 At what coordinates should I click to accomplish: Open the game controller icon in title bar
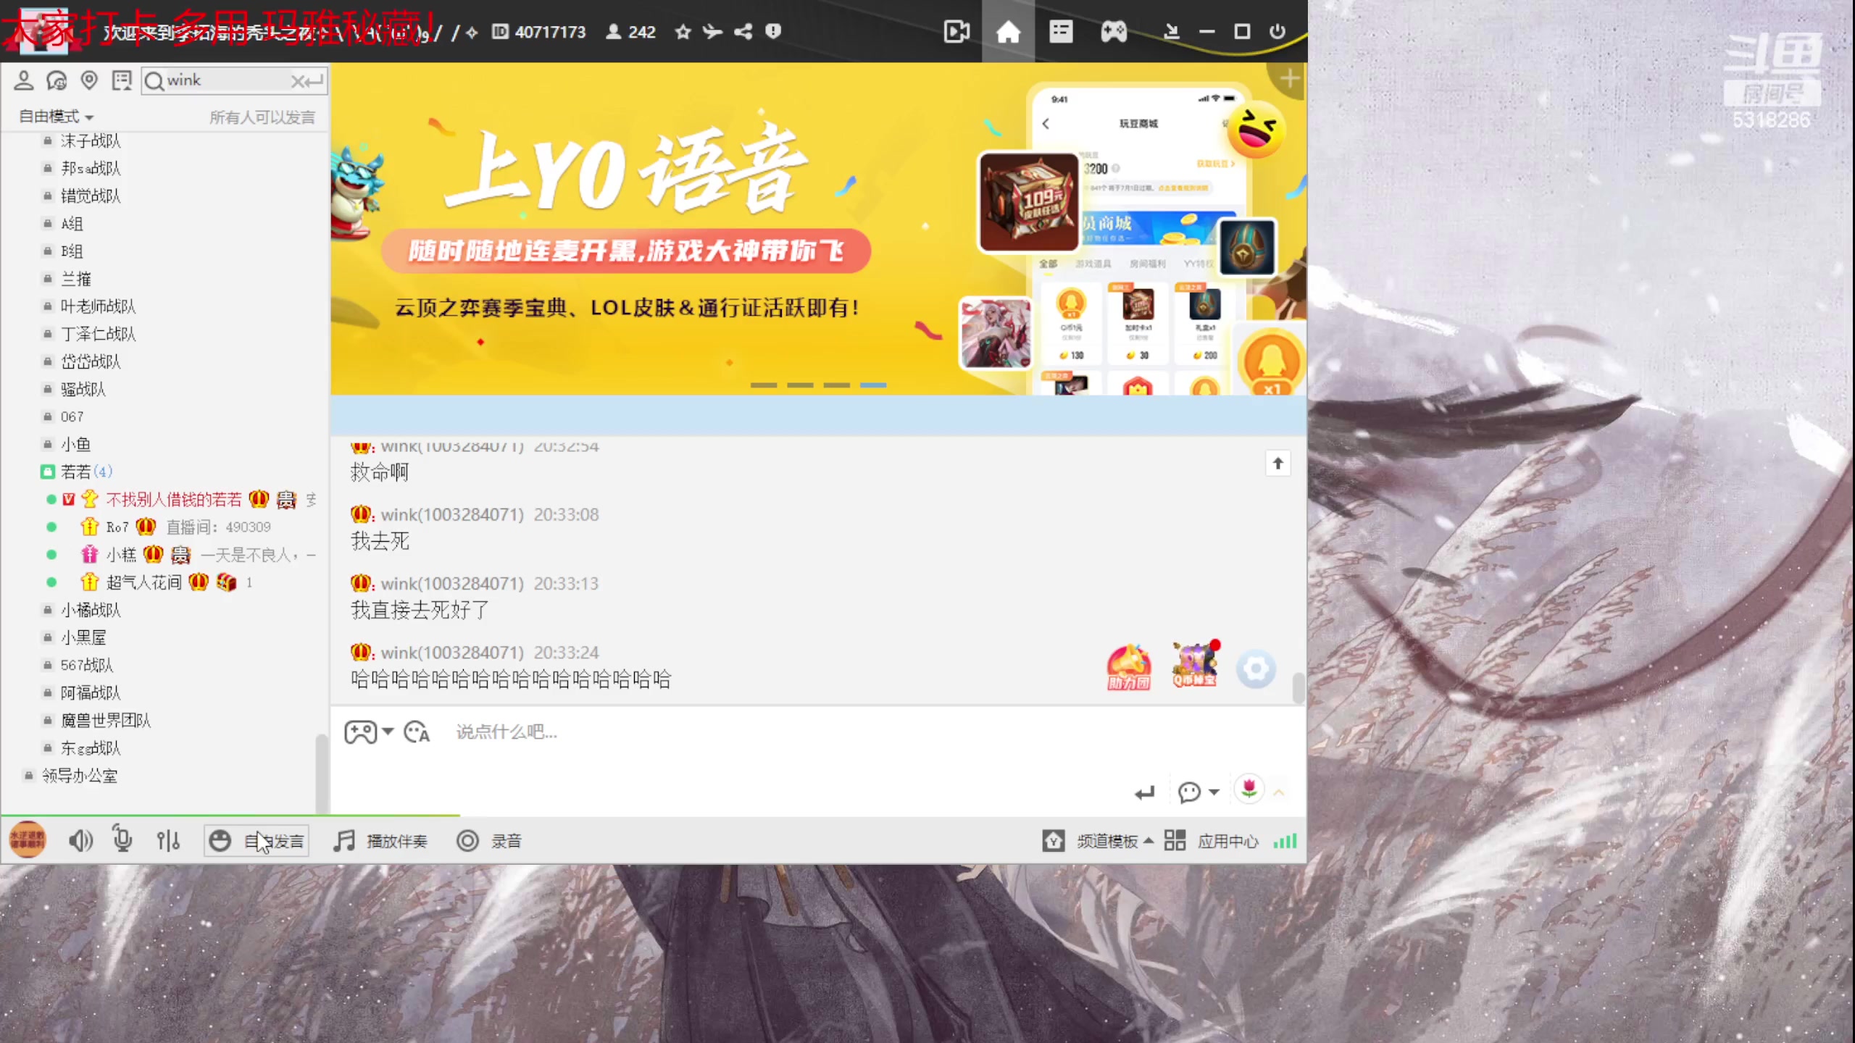point(1114,32)
